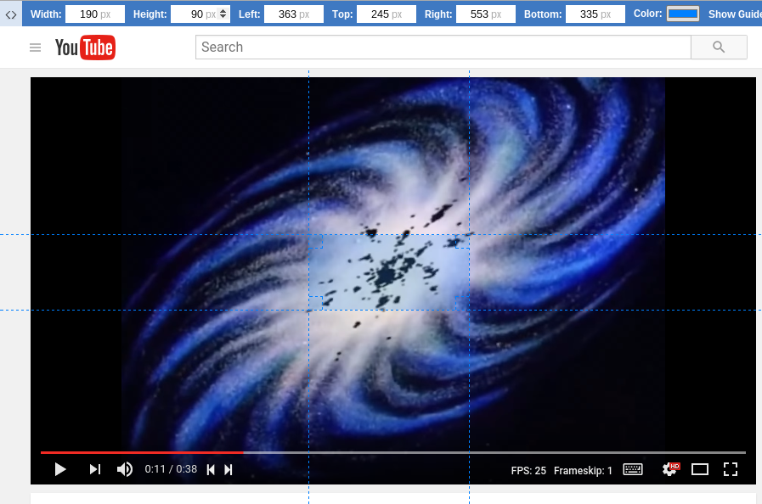Click the Height stepper arrows
This screenshot has height=504, width=762.
point(223,14)
